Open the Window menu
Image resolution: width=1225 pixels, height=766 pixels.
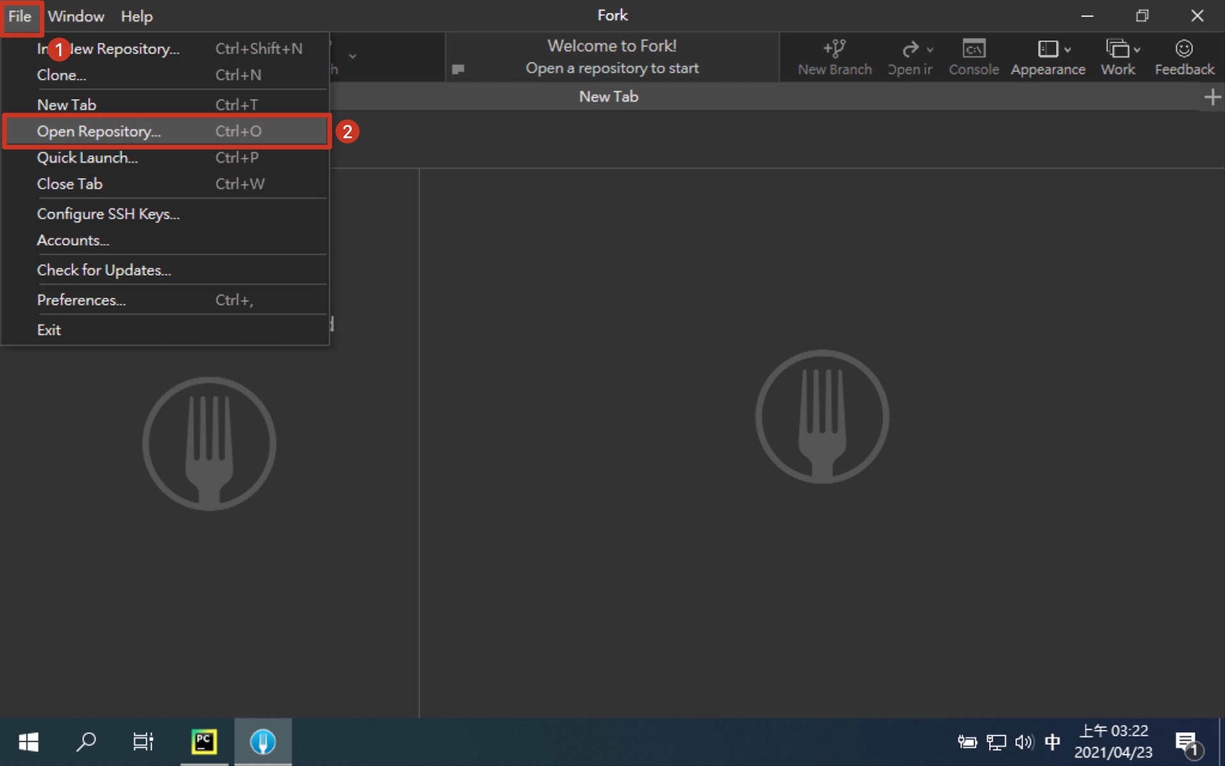pyautogui.click(x=76, y=17)
